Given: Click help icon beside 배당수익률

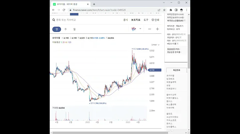Looking at the screenshot, I should pos(178,44).
